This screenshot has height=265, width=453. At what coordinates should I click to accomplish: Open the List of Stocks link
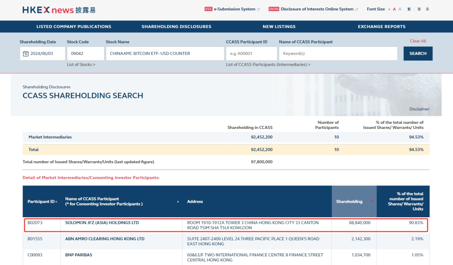coord(81,64)
